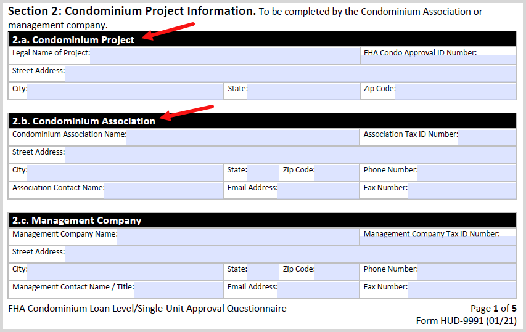Screen dimensions: 526x332
Task: Click Street Address field under Condominium Project
Action: (x=290, y=73)
